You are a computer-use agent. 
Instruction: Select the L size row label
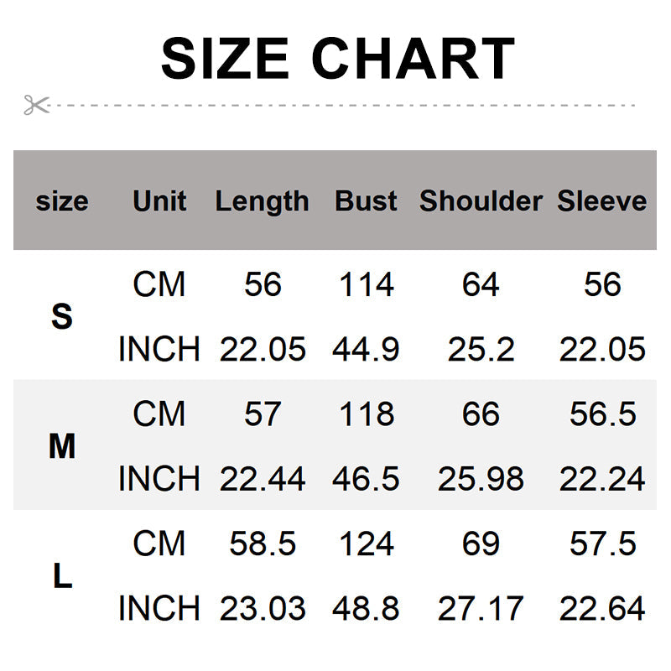pos(62,576)
